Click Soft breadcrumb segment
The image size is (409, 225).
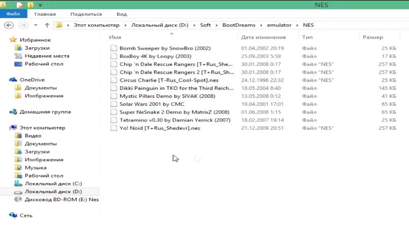click(x=205, y=25)
